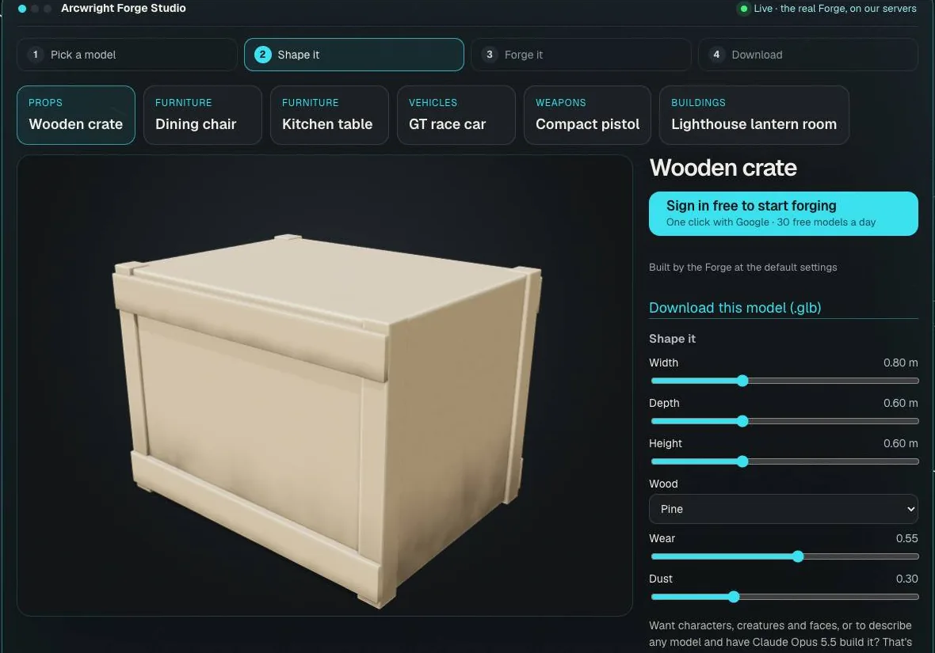Click the Wooden crate heading

[x=723, y=168]
